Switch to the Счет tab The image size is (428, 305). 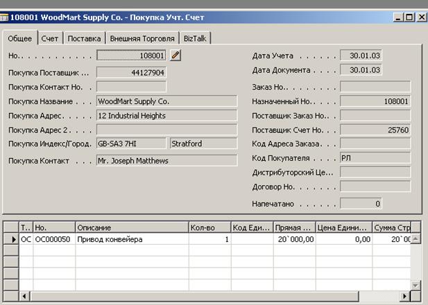pos(50,39)
